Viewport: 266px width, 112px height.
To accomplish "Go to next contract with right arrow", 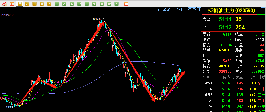I will 194,9.
